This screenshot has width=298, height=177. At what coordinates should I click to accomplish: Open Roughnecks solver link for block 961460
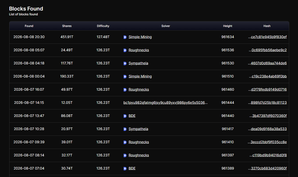coord(139,89)
